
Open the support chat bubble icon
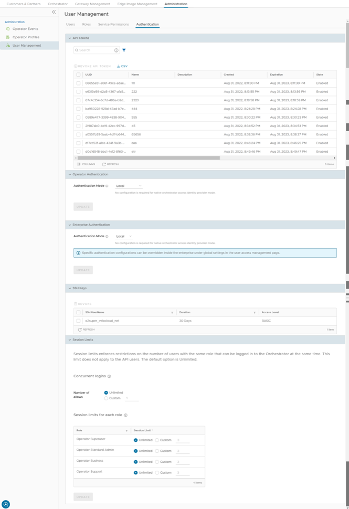pos(6,504)
